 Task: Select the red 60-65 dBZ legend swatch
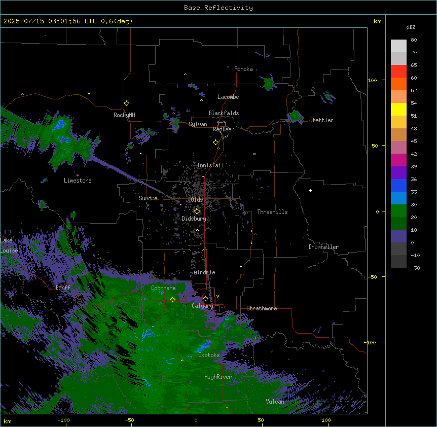tap(398, 72)
